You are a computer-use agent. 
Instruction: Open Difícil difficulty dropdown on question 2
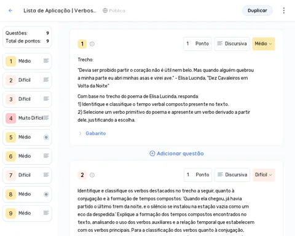pos(264,175)
